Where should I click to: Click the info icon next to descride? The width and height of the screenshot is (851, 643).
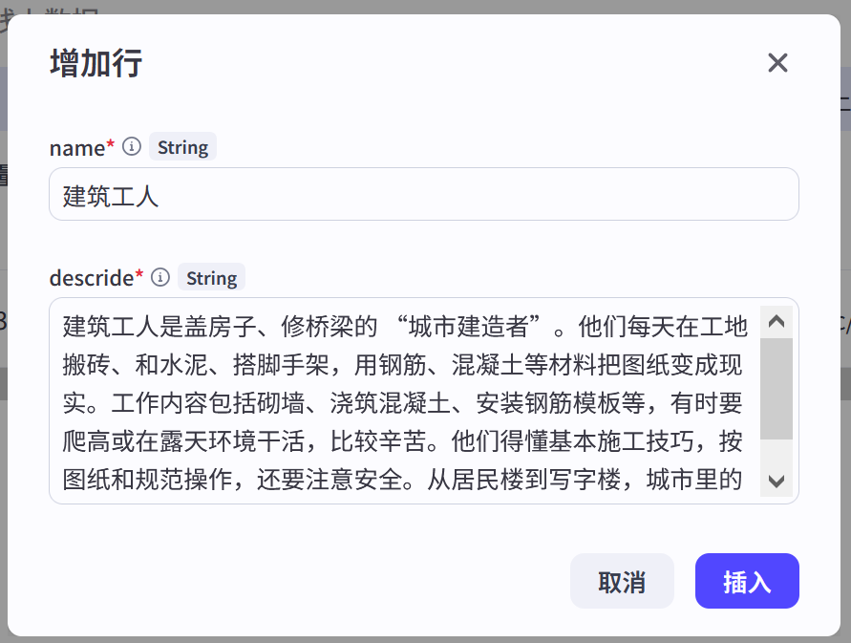160,277
